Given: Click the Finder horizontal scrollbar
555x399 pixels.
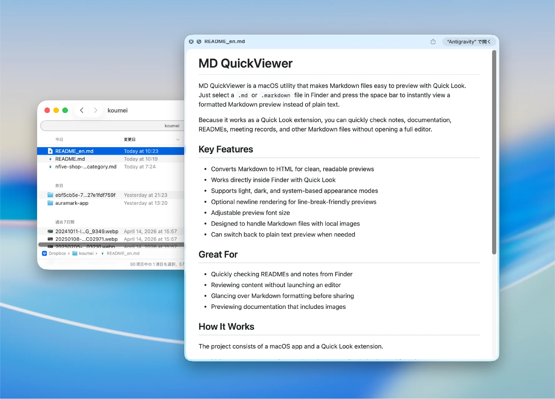Looking at the screenshot, I should pos(111,245).
